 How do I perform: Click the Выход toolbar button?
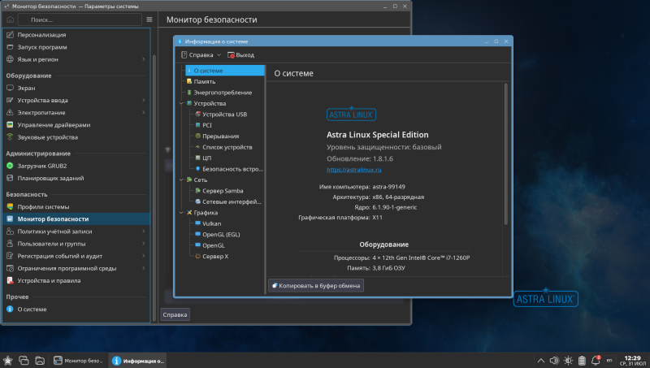pyautogui.click(x=240, y=54)
